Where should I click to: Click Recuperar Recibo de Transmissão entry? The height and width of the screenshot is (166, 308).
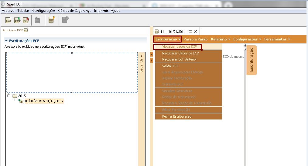(x=189, y=103)
